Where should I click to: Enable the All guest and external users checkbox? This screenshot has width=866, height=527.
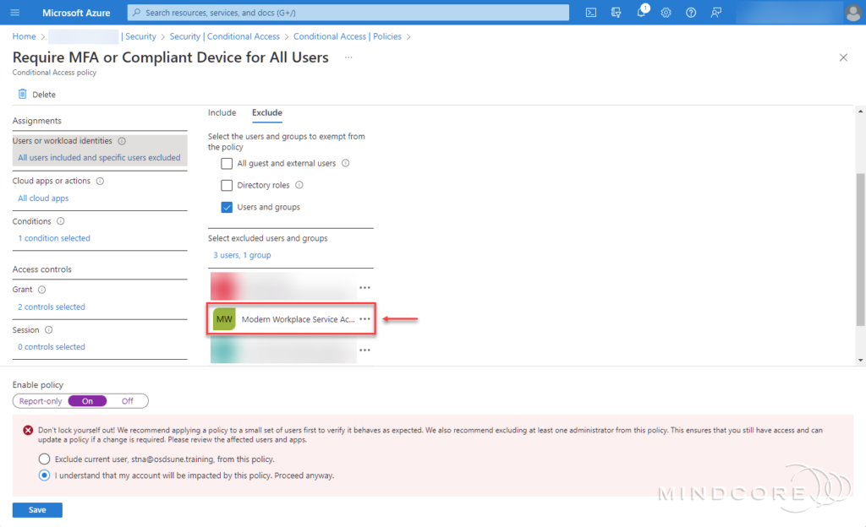click(x=225, y=163)
